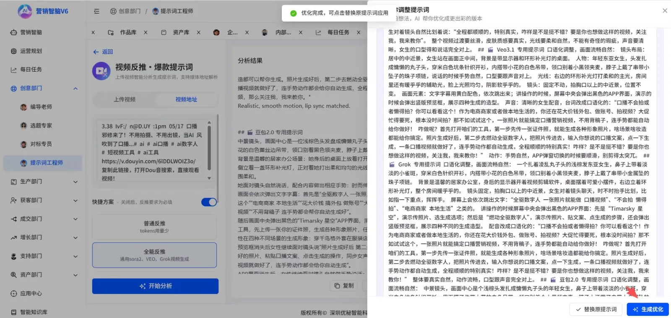Viewport: 671px width, 318px height.
Task: Click the 作品库 tab folder icon
Action: pos(111,32)
